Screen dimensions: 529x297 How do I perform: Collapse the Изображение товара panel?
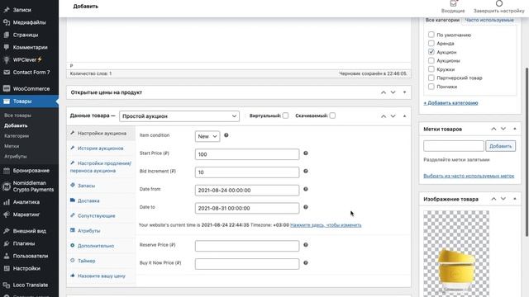[514, 199]
